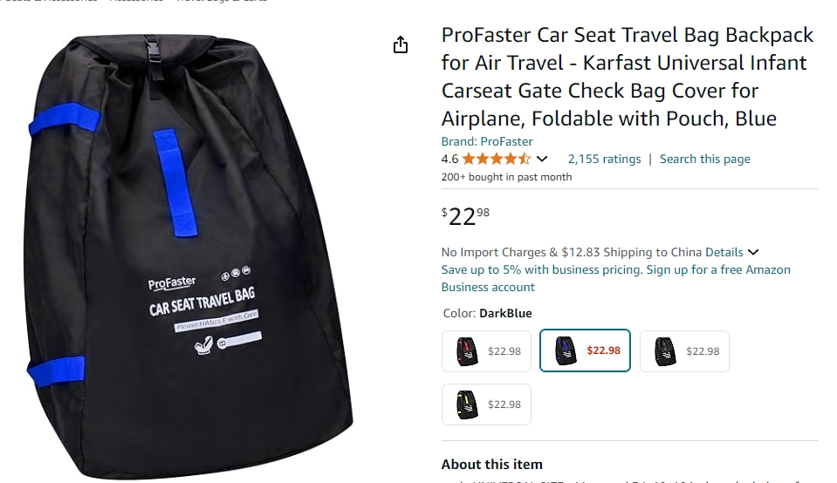Screen dimensions: 837x483
Task: Click the 4.6 star rating icons
Action: pyautogui.click(x=497, y=159)
